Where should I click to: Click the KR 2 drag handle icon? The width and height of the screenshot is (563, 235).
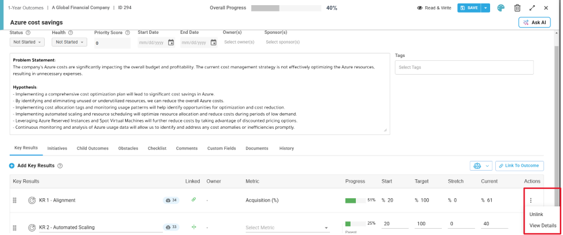point(15,228)
